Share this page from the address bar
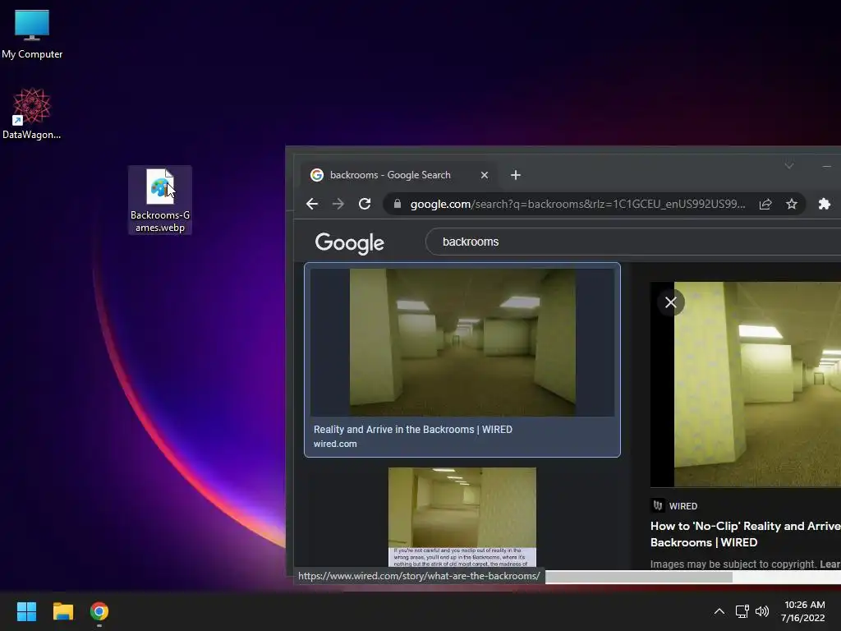This screenshot has width=841, height=631. pos(765,204)
